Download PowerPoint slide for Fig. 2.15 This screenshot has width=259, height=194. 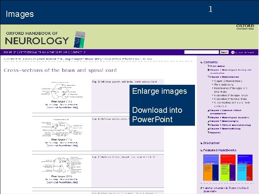(62, 145)
